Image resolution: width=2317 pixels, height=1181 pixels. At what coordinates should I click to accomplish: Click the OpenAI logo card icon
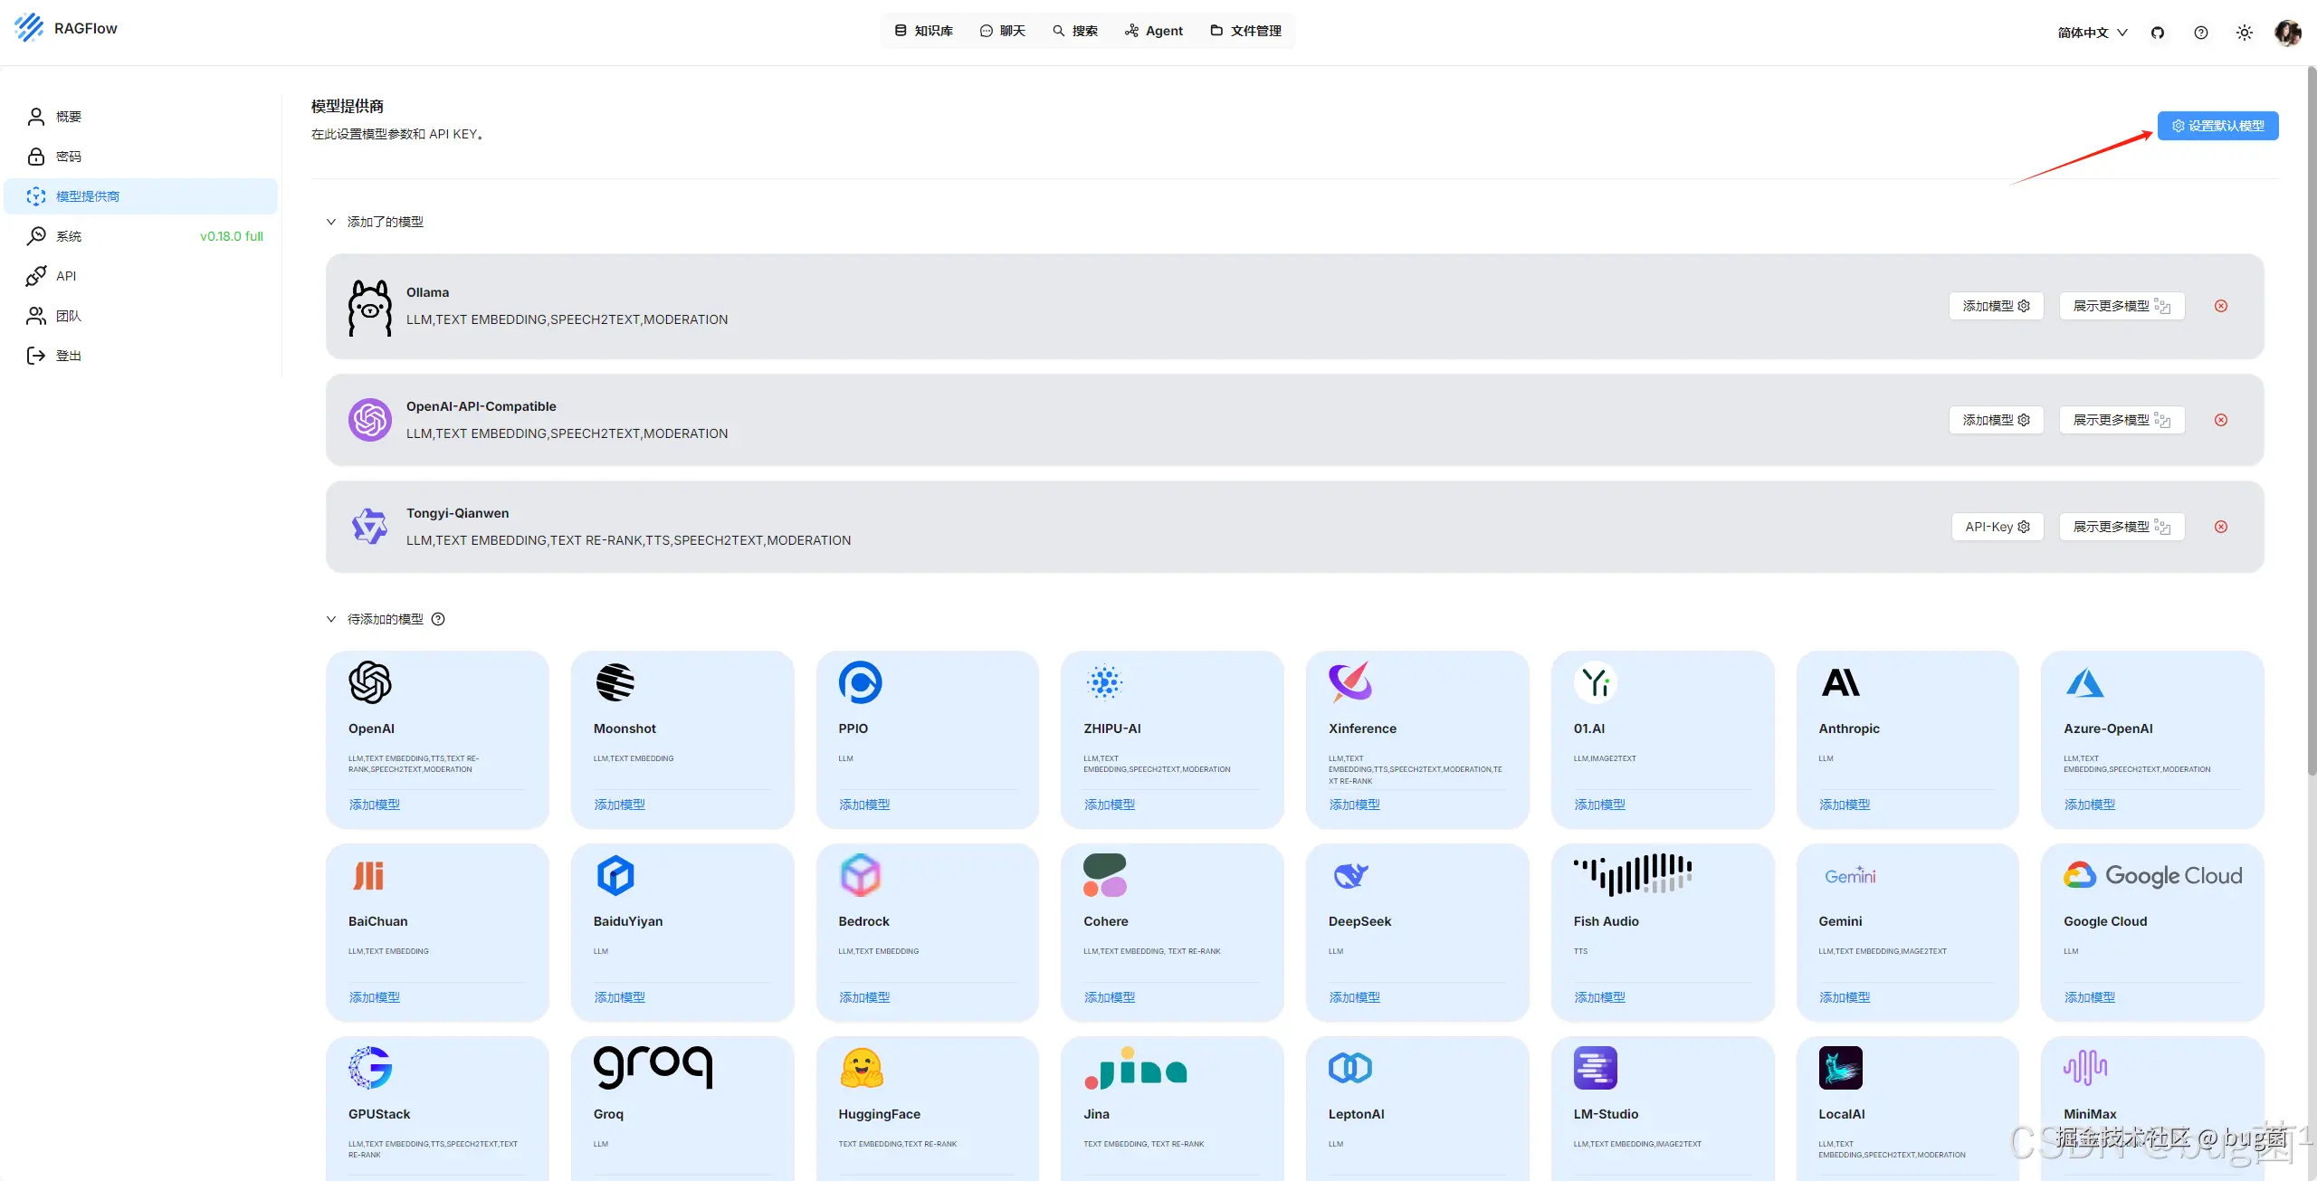pos(370,682)
